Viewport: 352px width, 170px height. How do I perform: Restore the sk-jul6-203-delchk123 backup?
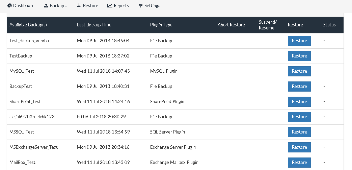(299, 117)
